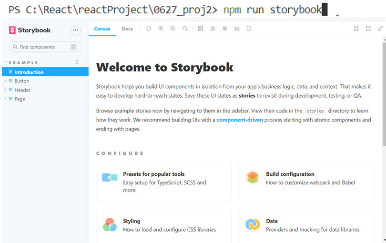Expand the Header component tree arrow

coord(6,90)
